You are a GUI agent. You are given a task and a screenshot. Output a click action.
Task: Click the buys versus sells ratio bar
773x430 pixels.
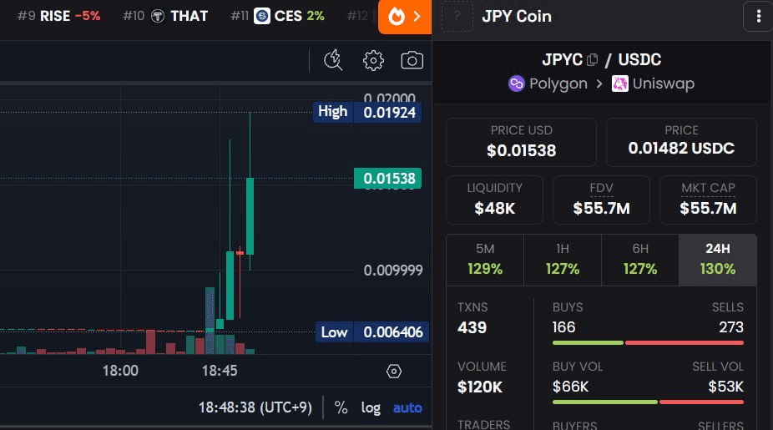point(648,342)
